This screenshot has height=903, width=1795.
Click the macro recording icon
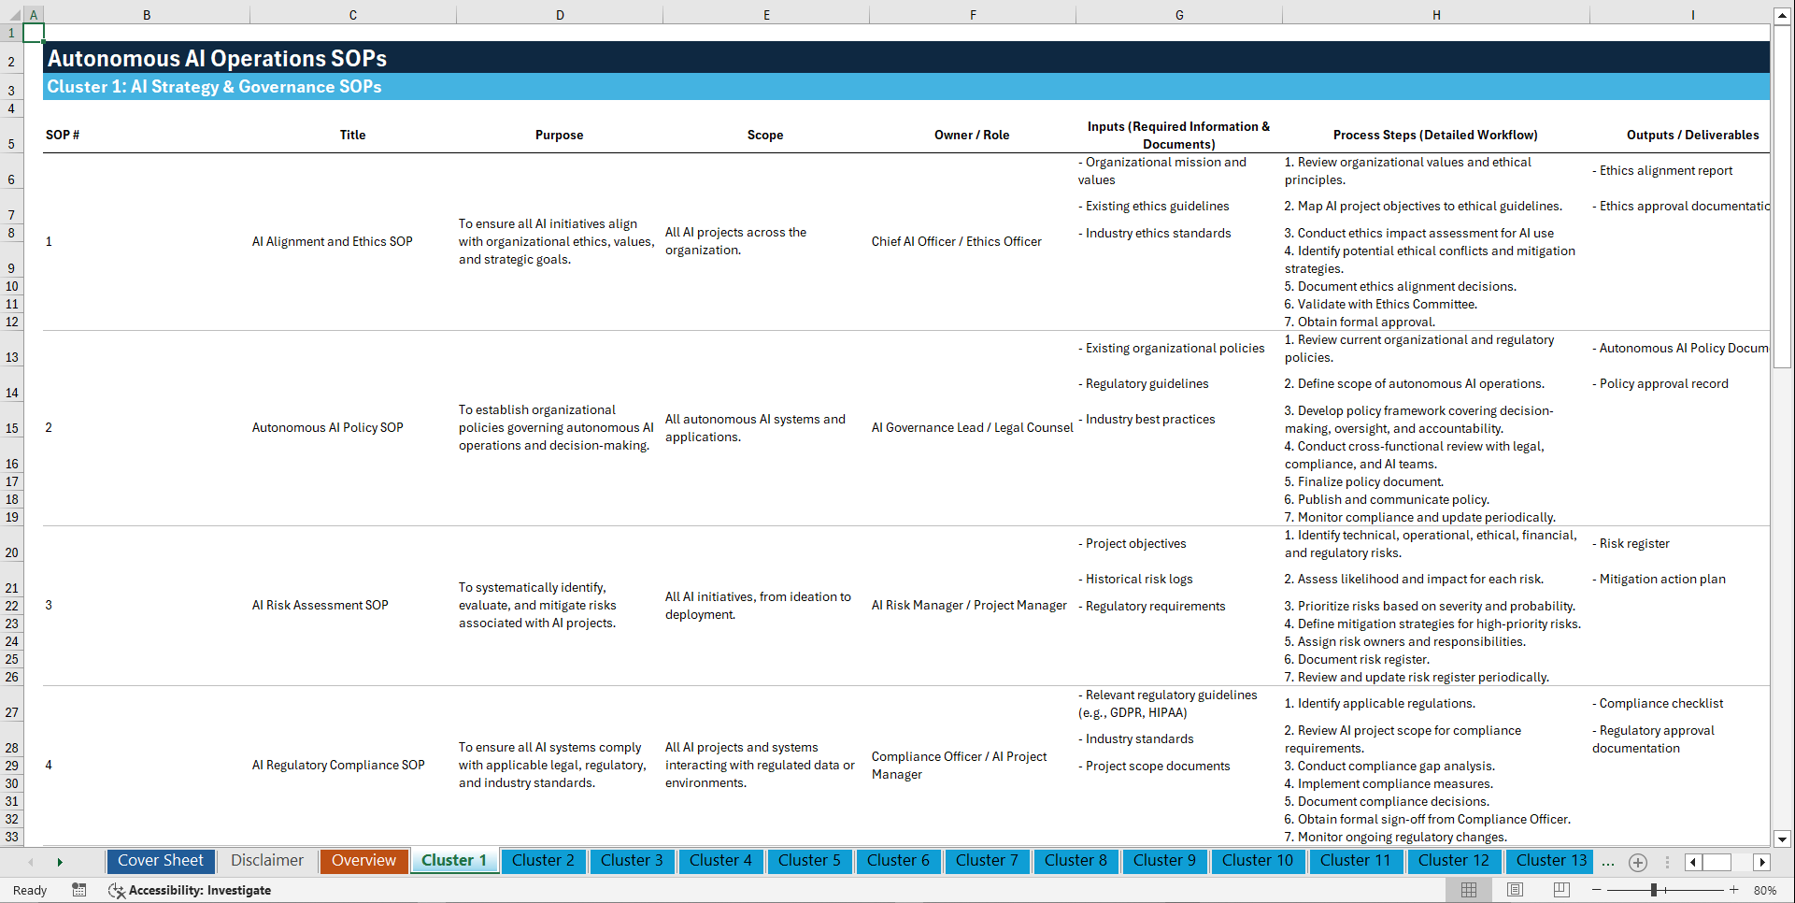point(79,891)
